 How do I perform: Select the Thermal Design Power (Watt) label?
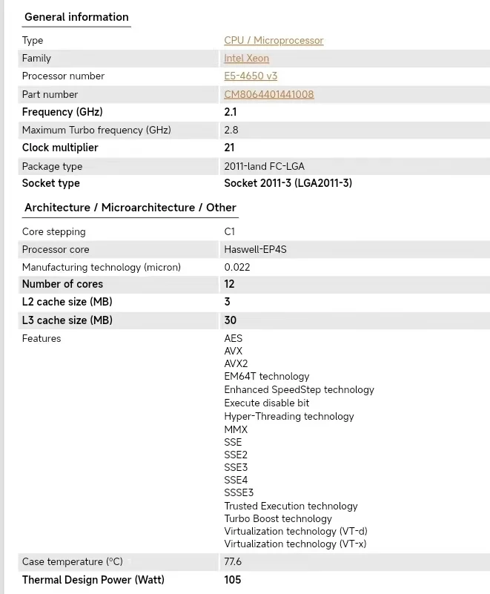(93, 580)
